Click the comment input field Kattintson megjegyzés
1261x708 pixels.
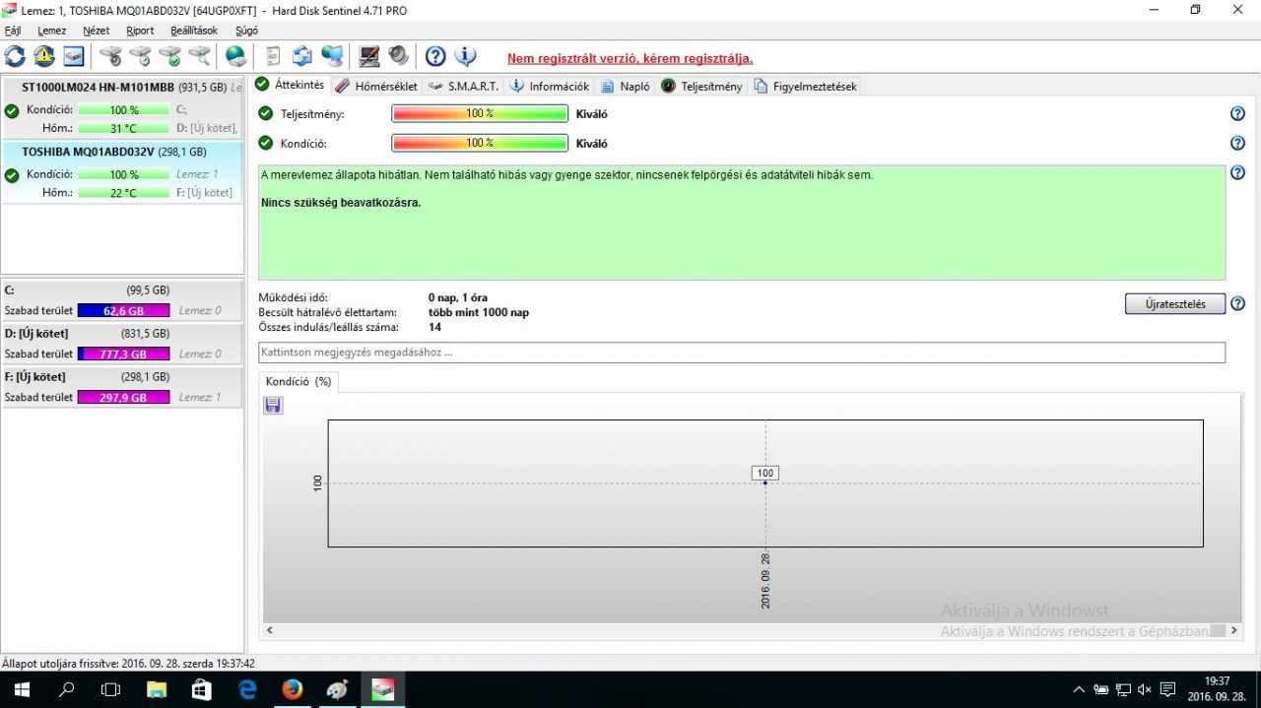click(x=742, y=353)
